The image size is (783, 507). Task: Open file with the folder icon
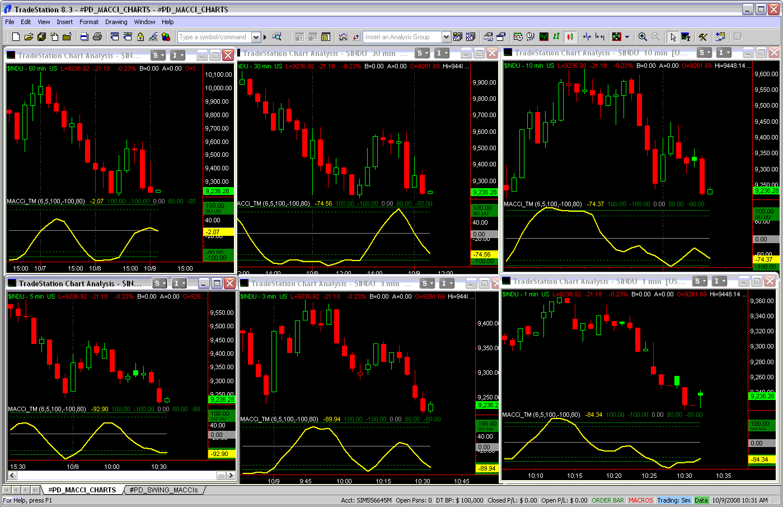coord(29,37)
